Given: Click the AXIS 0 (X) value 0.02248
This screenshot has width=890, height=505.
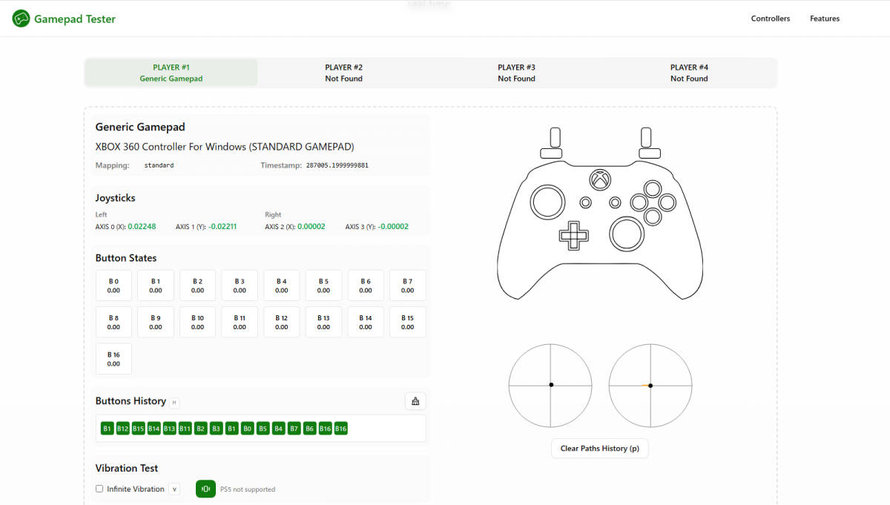Looking at the screenshot, I should [142, 227].
